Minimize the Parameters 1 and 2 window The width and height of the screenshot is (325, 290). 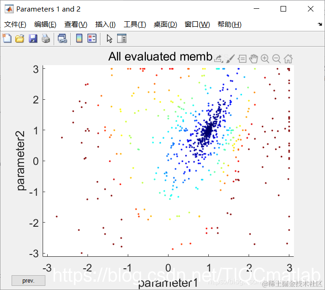(x=256, y=9)
